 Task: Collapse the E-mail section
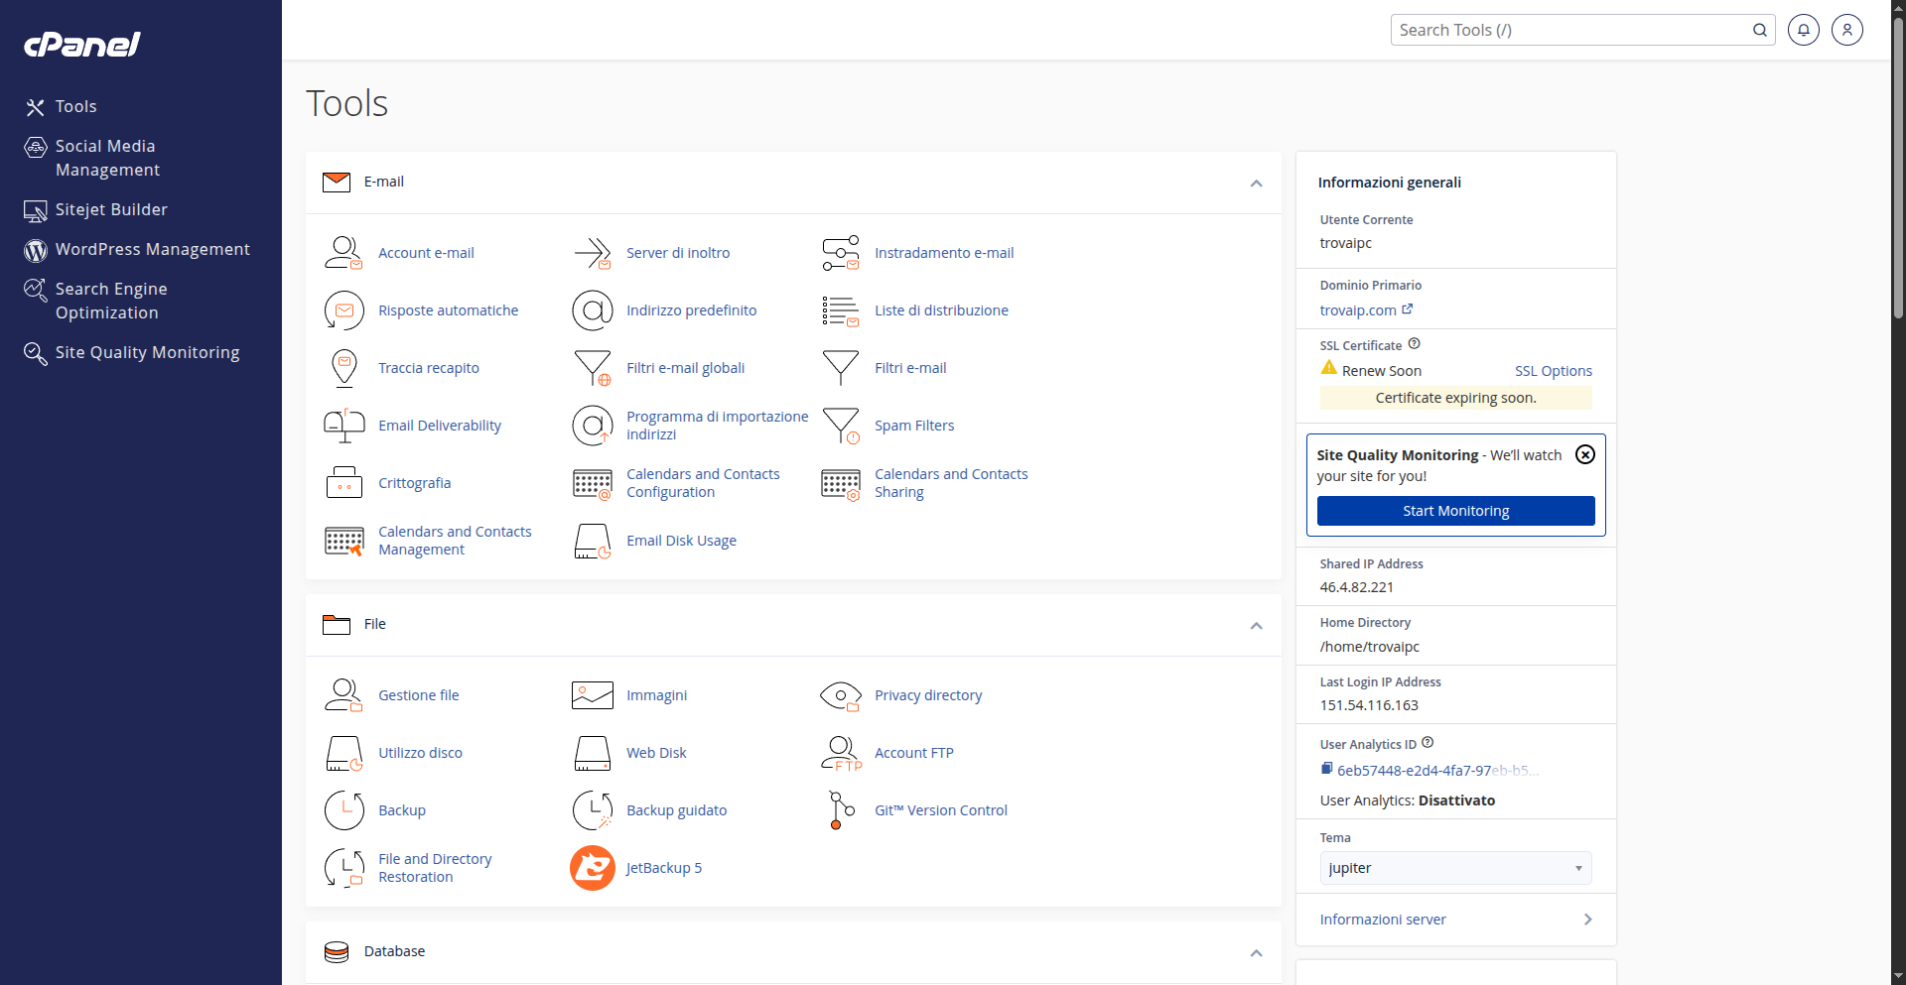pyautogui.click(x=1256, y=184)
